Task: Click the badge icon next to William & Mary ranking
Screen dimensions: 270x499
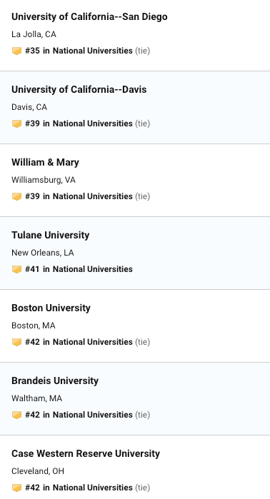Action: 16,196
